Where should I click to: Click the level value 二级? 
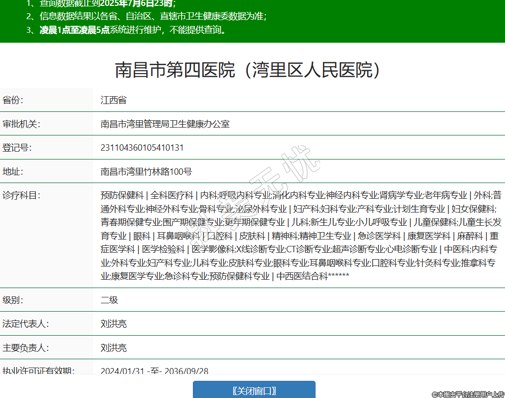[109, 300]
